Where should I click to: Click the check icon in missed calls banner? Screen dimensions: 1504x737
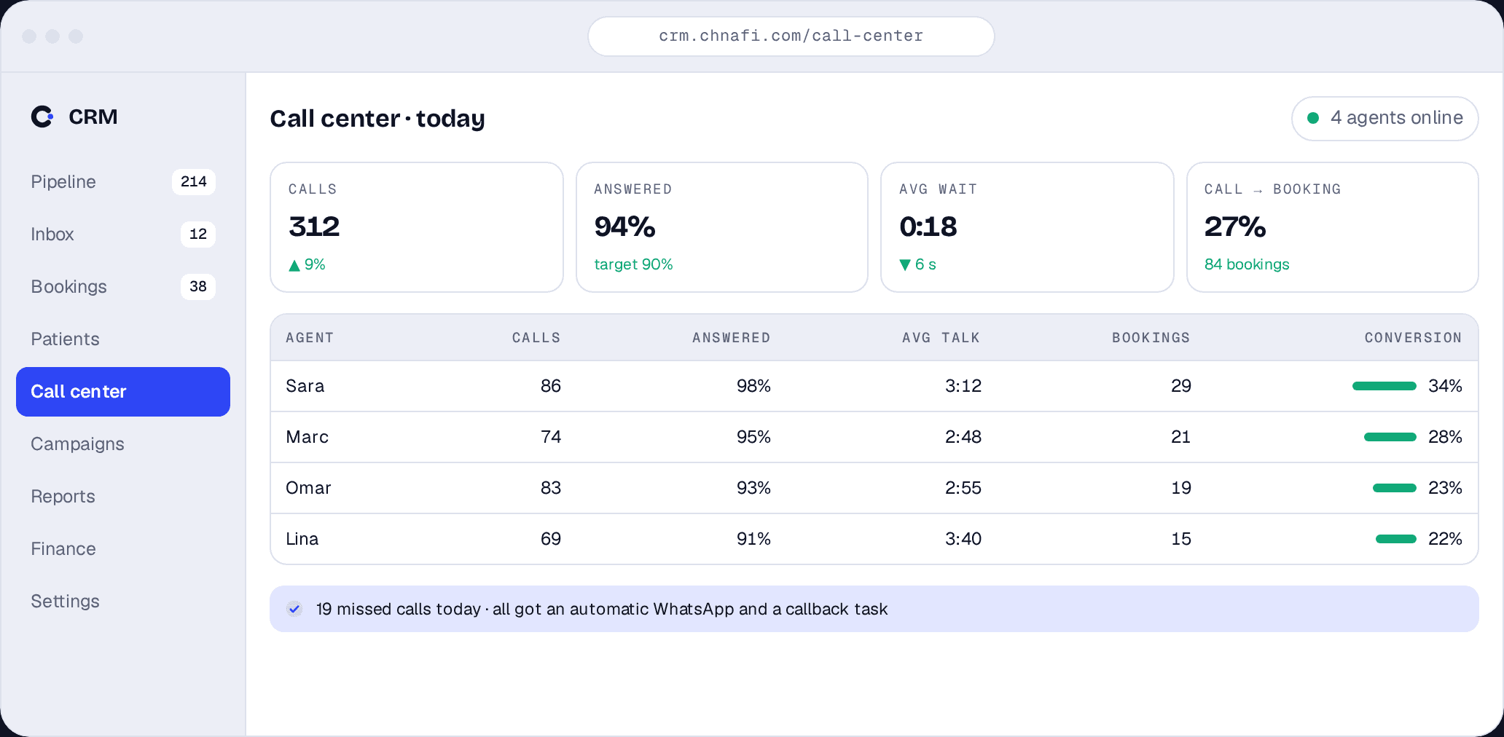point(294,609)
